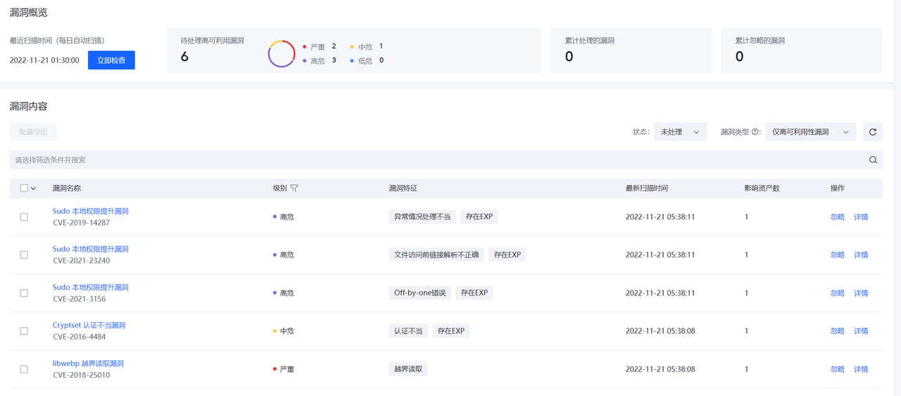
Task: Open the Cryptset 认证不当漏洞 link
Action: pyautogui.click(x=89, y=326)
